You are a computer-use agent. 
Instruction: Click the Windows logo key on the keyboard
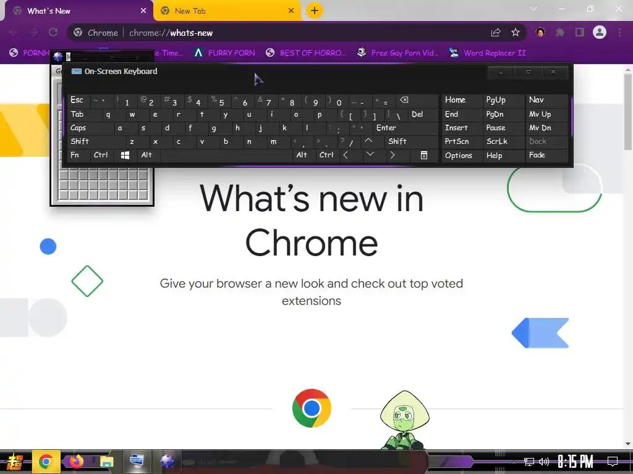(125, 155)
